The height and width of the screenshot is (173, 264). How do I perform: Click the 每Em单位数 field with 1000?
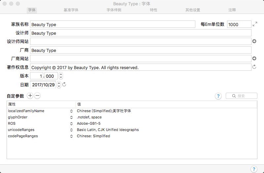[x=239, y=24]
